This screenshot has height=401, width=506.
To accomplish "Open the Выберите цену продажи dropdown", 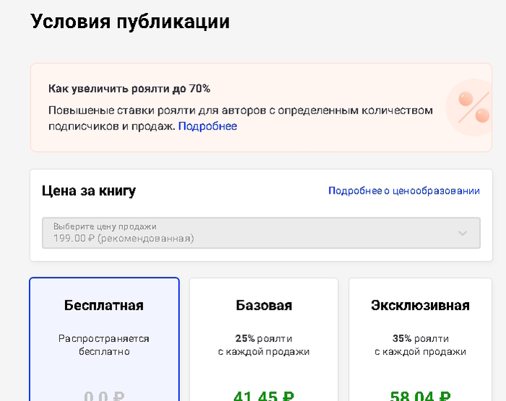I will [x=261, y=233].
